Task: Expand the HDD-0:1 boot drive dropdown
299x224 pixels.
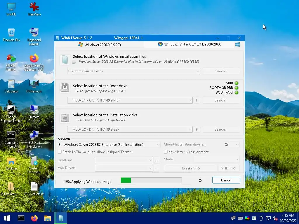Action: (x=190, y=100)
